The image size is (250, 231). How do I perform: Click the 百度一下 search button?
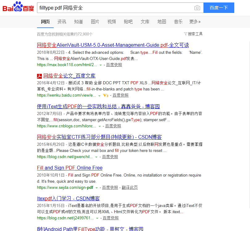pos(219,8)
